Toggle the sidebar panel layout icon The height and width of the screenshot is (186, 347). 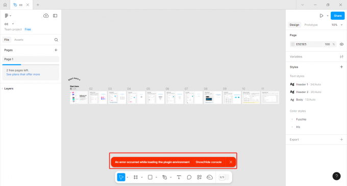55,16
